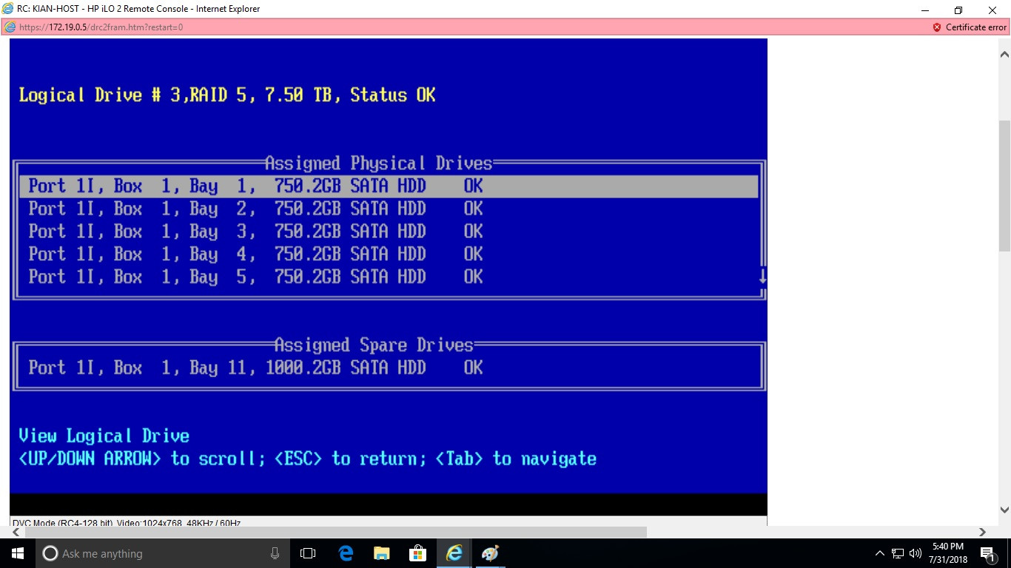
Task: Click the Cortana microphone icon
Action: 275,553
